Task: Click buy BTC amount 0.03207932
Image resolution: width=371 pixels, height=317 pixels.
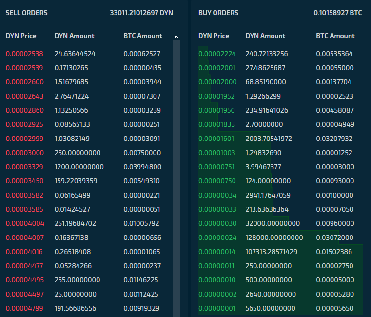Action: click(x=334, y=139)
